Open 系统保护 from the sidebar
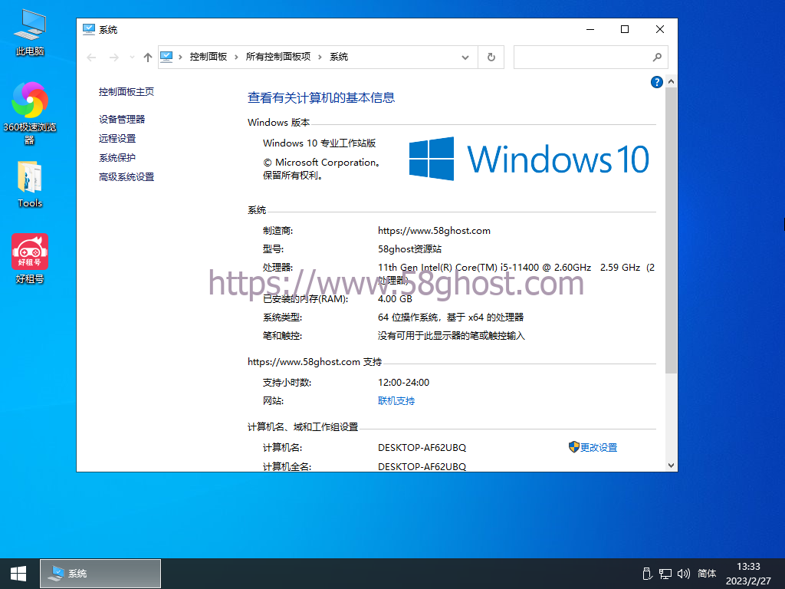The height and width of the screenshot is (589, 785). point(117,158)
